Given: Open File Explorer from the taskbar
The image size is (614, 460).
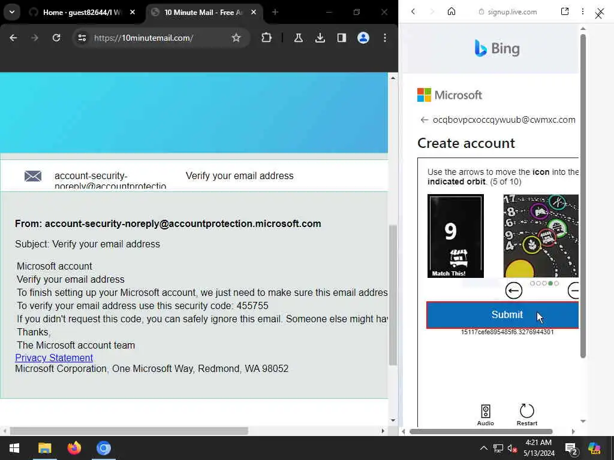Looking at the screenshot, I should point(44,448).
